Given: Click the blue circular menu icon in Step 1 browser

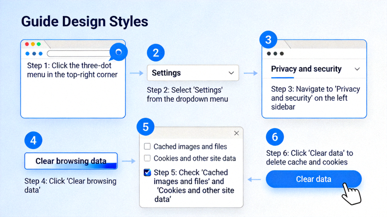Looking at the screenshot, I should tap(119, 52).
